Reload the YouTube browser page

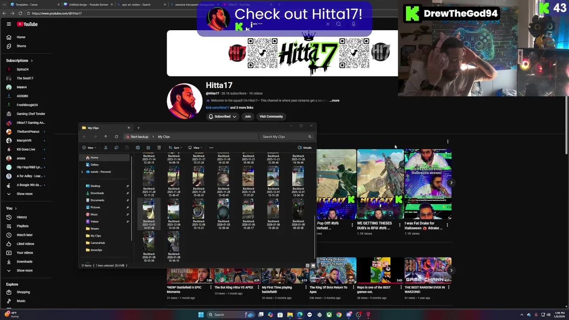pos(20,13)
